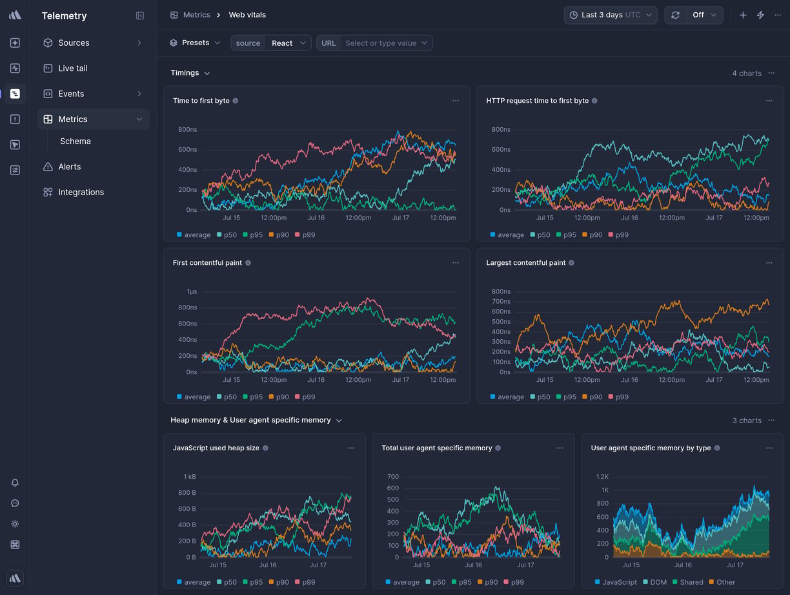The image size is (790, 595).
Task: Open Integrations in the sidebar
Action: pos(93,192)
